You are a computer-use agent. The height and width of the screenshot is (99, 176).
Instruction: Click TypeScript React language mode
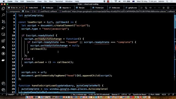coord(139,95)
